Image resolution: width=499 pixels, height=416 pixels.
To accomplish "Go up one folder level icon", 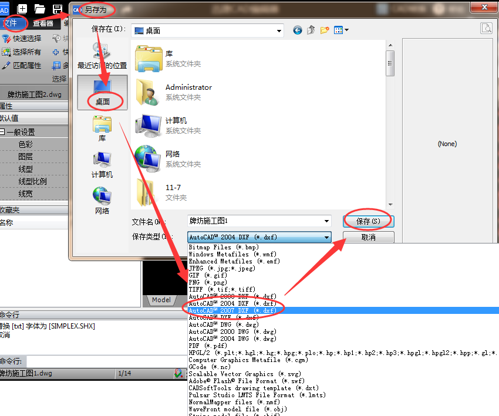I will [311, 30].
